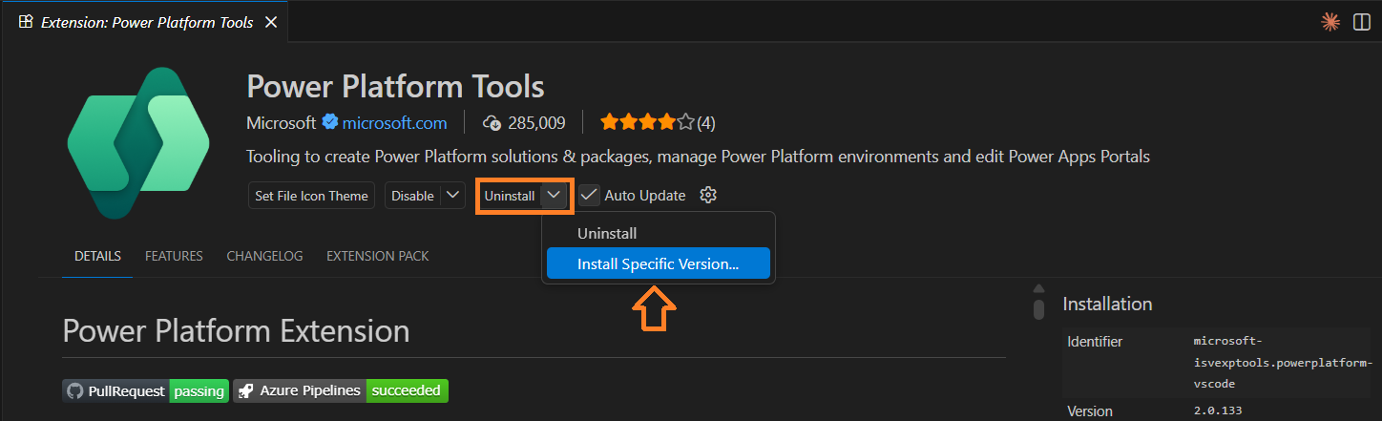The height and width of the screenshot is (421, 1382).
Task: Expand the Disable dropdown arrow
Action: [x=453, y=196]
